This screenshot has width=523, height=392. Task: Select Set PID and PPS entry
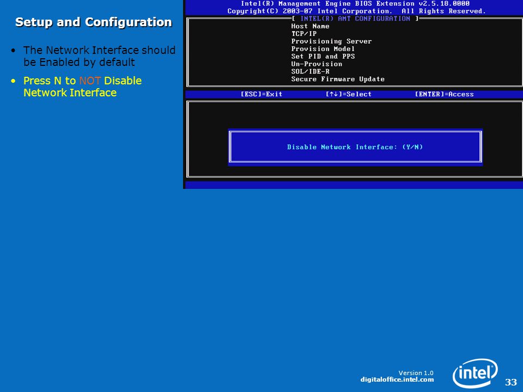pyautogui.click(x=323, y=56)
